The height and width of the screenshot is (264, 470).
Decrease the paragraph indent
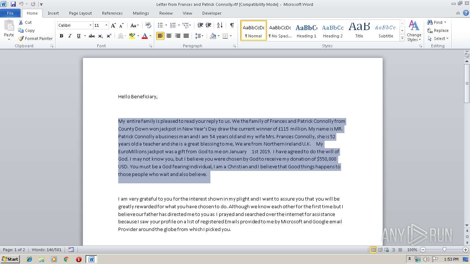(x=200, y=25)
